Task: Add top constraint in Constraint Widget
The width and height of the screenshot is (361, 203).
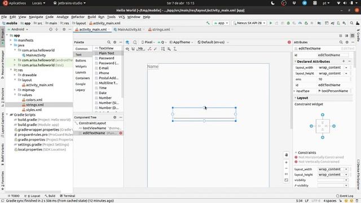Action: pyautogui.click(x=323, y=114)
